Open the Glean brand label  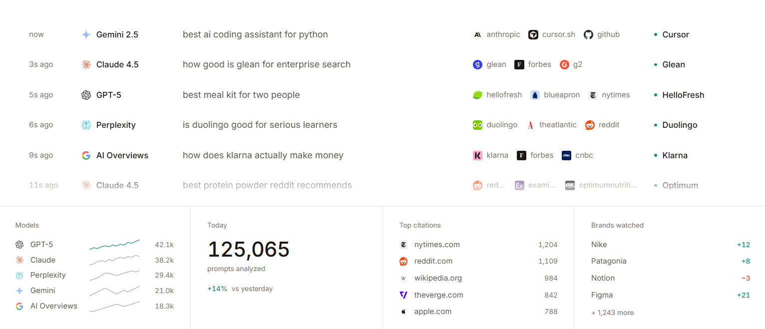click(x=674, y=64)
